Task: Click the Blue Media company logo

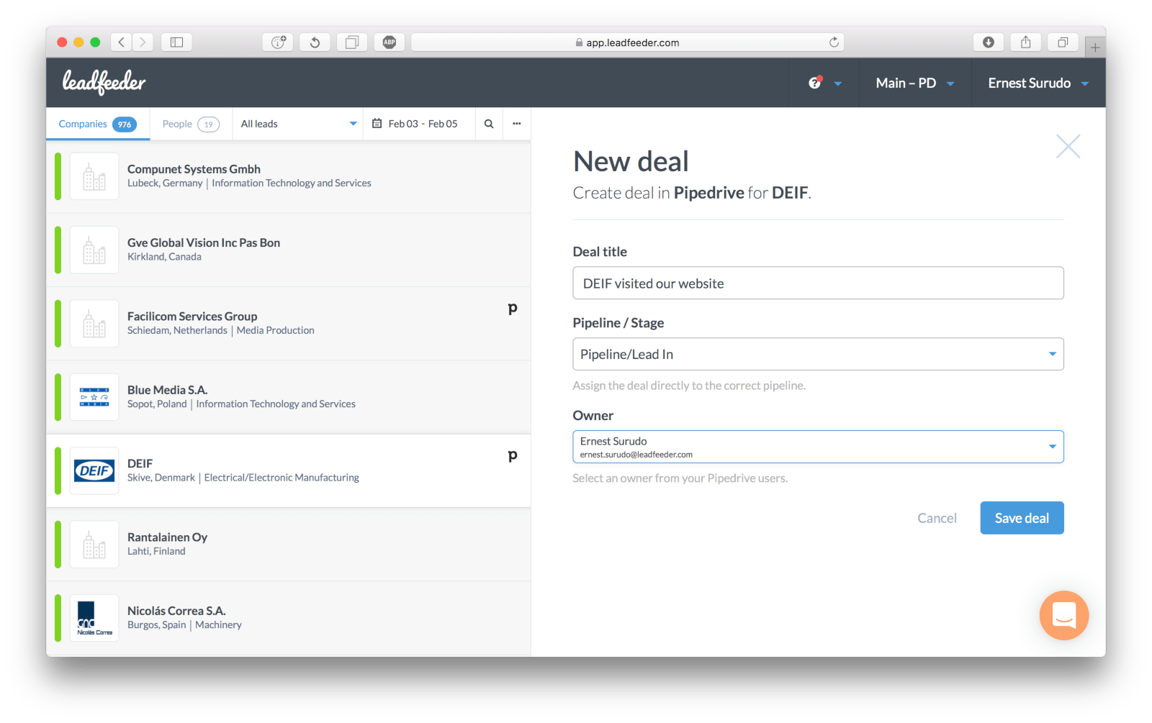Action: tap(94, 397)
